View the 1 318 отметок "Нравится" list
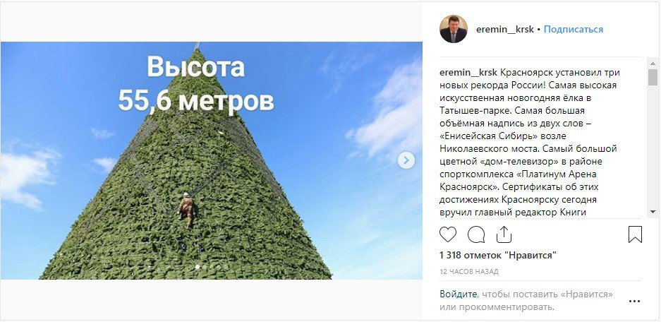The height and width of the screenshot is (322, 661). (498, 255)
